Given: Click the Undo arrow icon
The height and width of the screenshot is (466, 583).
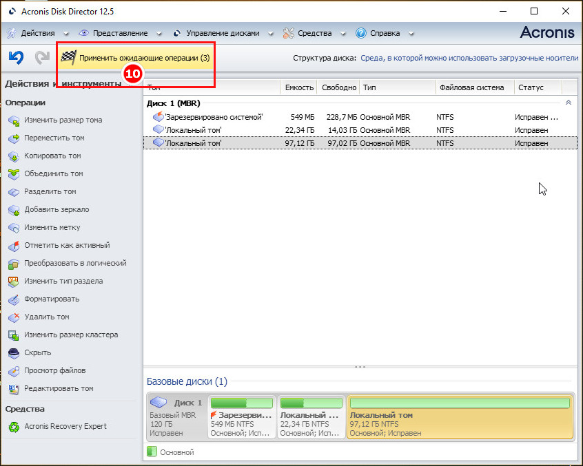Looking at the screenshot, I should pos(16,58).
